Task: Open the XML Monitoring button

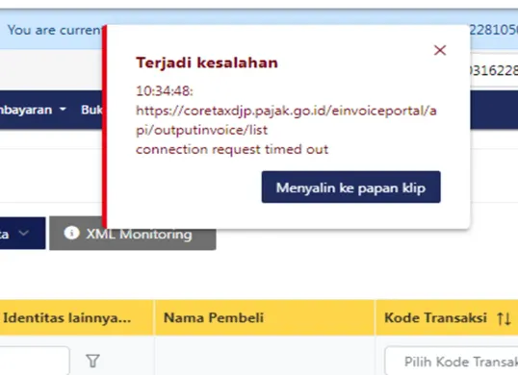Action: (133, 234)
